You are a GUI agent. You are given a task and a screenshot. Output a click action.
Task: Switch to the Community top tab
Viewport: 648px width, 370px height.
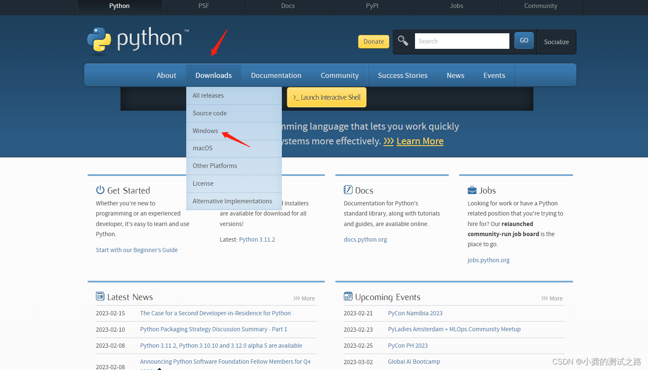tap(541, 6)
